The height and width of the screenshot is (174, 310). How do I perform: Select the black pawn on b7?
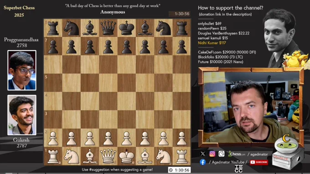pyautogui.click(x=72, y=47)
